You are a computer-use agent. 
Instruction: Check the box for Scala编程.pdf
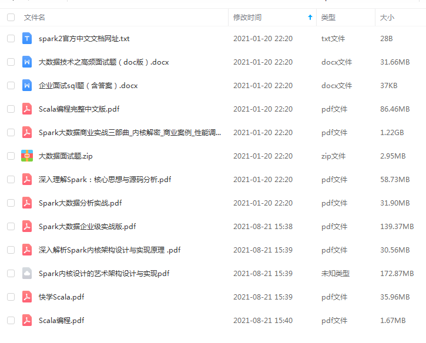pos(11,320)
